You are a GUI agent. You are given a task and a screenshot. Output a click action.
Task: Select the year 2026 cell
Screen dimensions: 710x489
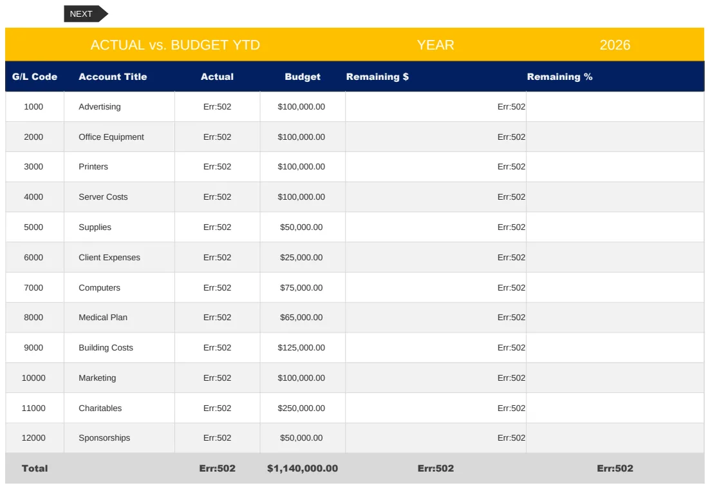(x=615, y=45)
